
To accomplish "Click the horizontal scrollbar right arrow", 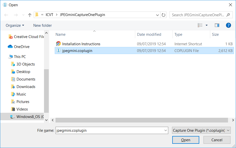I will (x=233, y=120).
